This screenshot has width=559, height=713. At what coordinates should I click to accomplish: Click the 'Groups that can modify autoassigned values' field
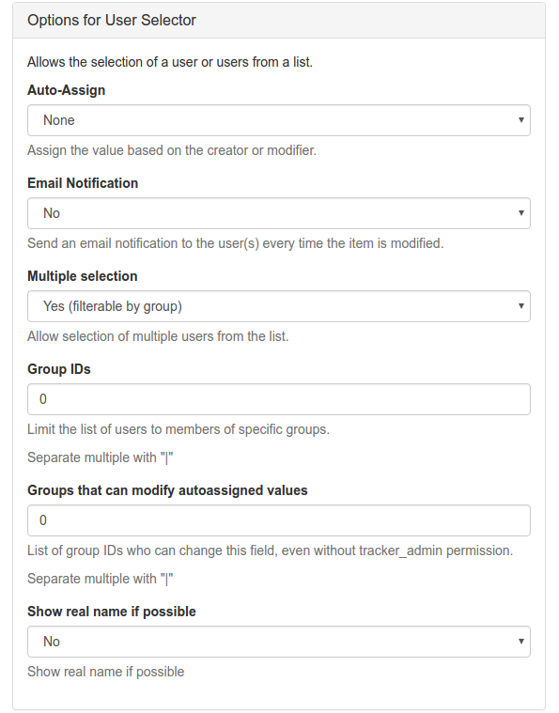coord(279,520)
